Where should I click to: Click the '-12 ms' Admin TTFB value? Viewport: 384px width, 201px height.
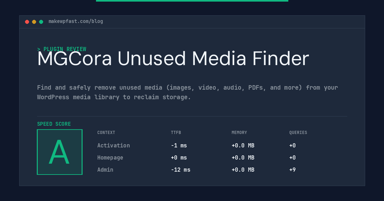pos(180,170)
